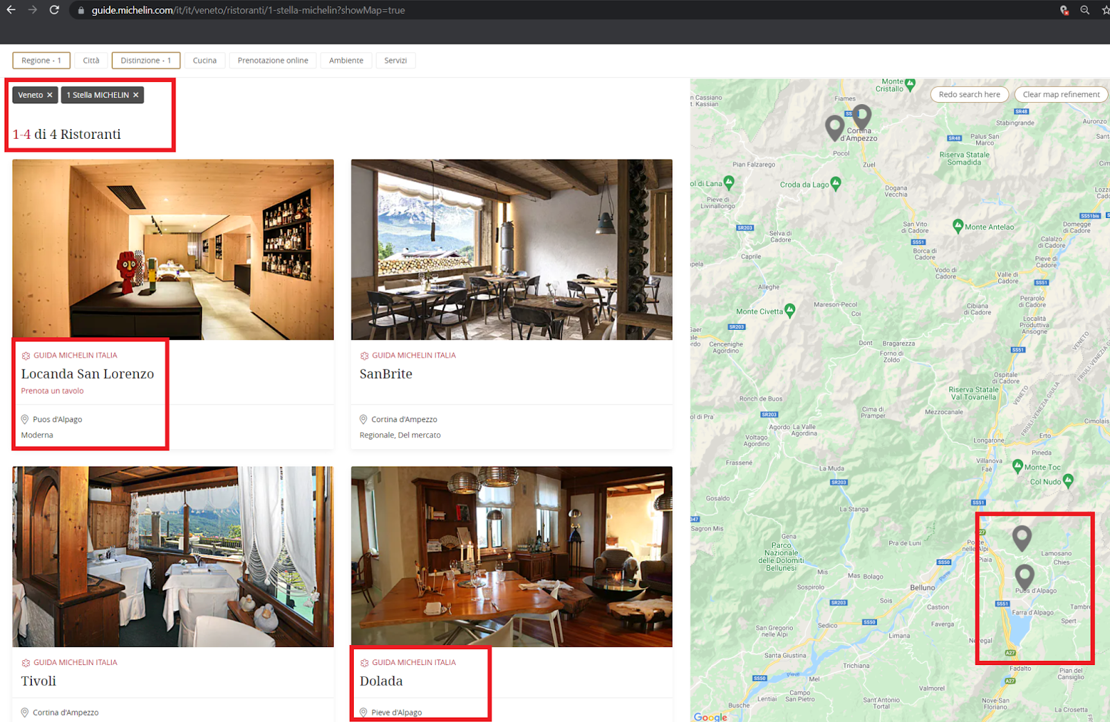Click the Belluno city label on map

923,587
